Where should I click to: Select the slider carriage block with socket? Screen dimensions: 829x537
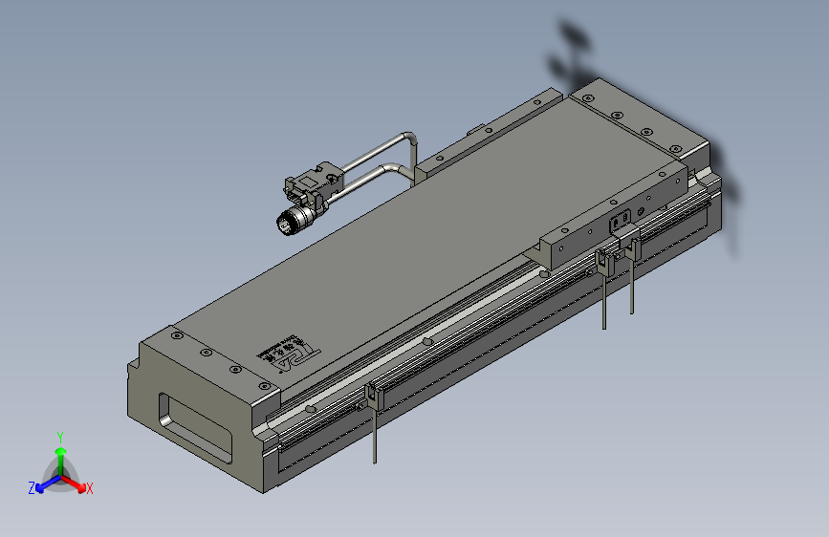pos(613,218)
